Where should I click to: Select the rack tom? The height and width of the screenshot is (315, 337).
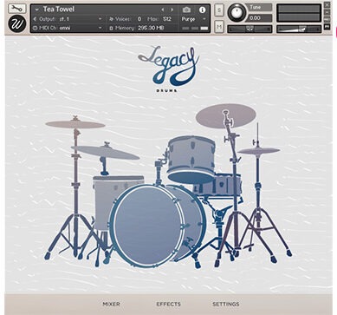pyautogui.click(x=191, y=159)
